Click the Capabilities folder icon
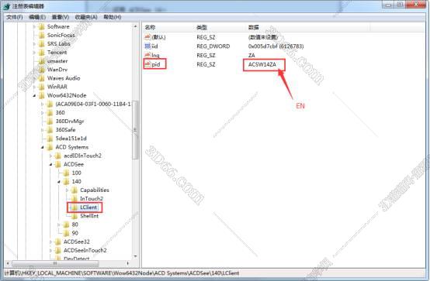430x281 pixels. [x=75, y=190]
